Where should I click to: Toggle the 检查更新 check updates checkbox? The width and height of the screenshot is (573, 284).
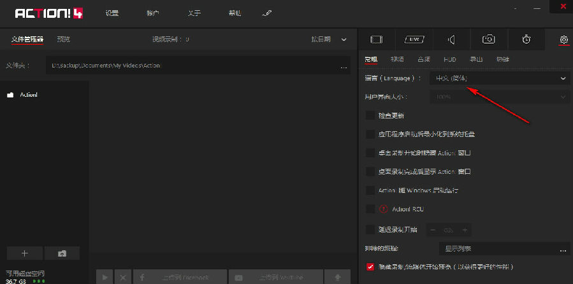pos(370,115)
